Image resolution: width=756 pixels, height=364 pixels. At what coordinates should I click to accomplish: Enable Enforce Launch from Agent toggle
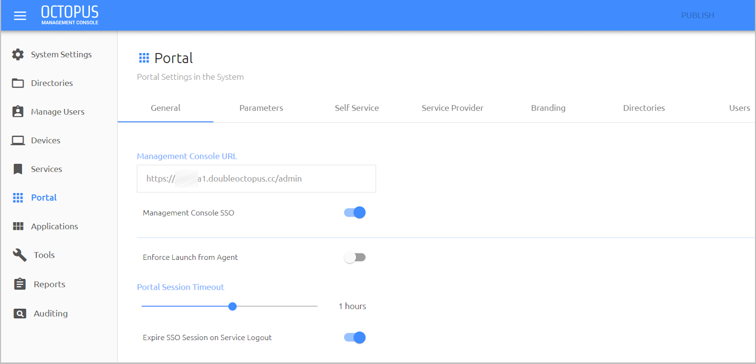click(355, 257)
